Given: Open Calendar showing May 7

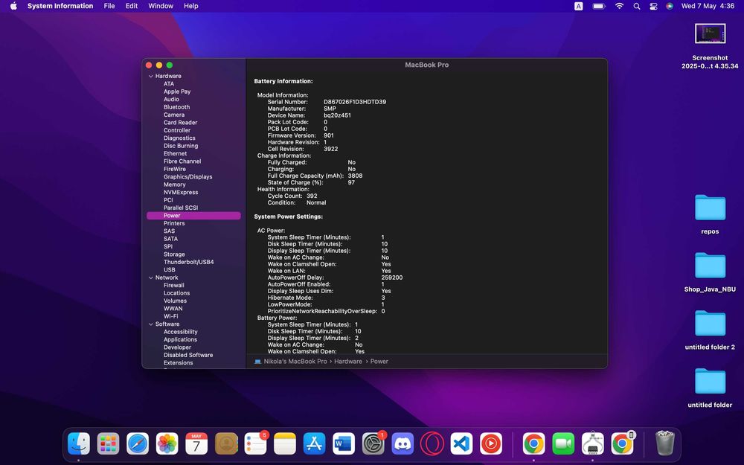Looking at the screenshot, I should [196, 444].
